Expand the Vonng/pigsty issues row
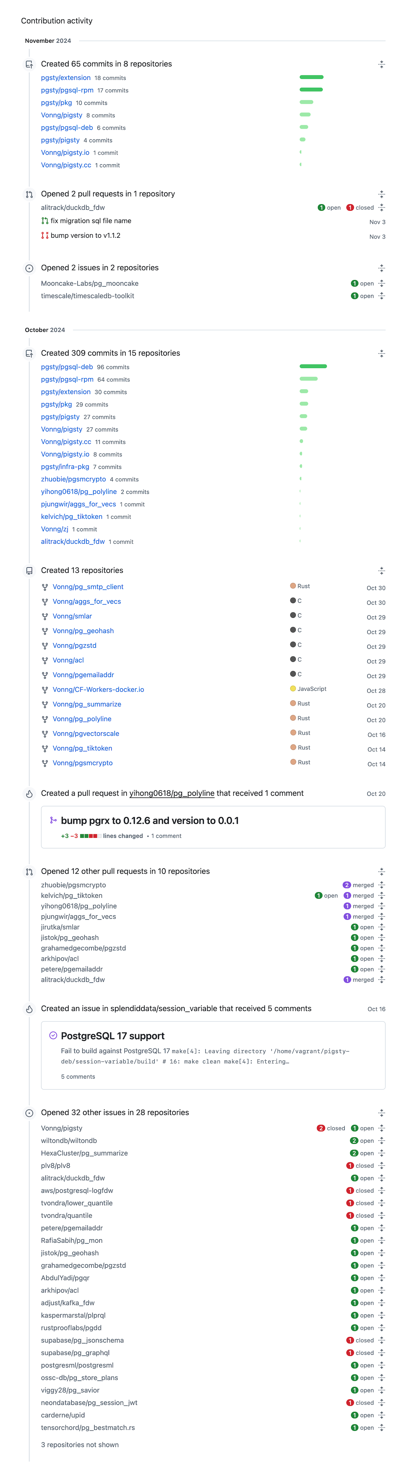This screenshot has height=1464, width=400. coord(381,1129)
